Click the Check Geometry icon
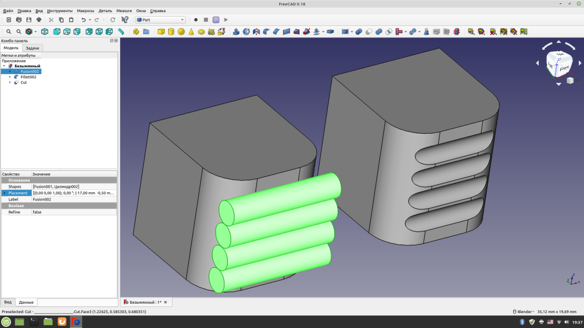Image resolution: width=584 pixels, height=328 pixels. click(426, 31)
